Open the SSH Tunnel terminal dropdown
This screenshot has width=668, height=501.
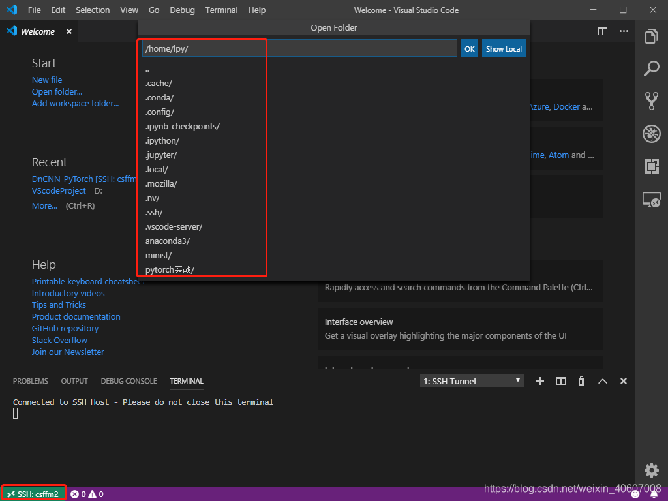[472, 381]
